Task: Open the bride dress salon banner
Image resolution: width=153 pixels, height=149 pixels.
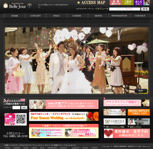Action: (x=139, y=122)
